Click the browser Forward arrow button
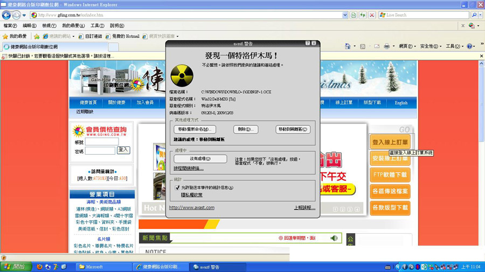 tap(16, 15)
